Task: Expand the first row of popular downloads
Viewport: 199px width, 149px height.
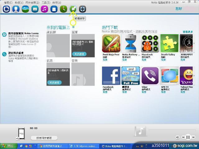Action: (194, 43)
